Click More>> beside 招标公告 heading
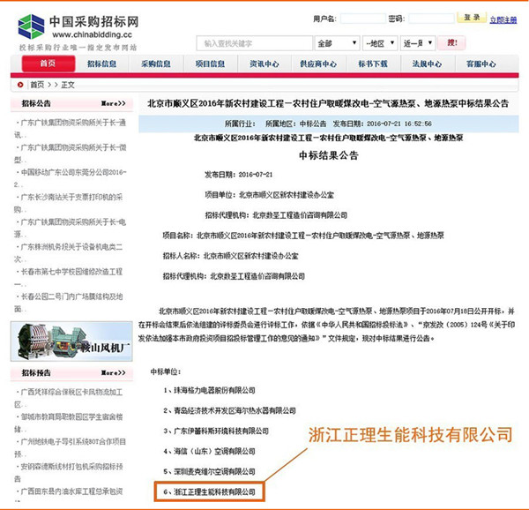 click(117, 104)
